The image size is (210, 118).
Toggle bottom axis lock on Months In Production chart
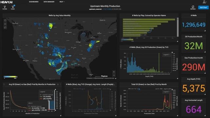click(55, 110)
